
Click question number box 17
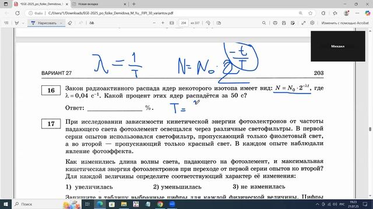[x=51, y=124]
